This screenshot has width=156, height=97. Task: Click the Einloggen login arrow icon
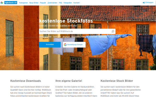(144, 3)
